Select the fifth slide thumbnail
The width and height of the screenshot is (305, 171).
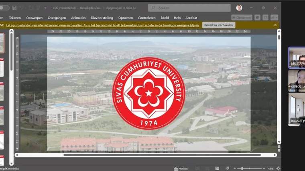point(2,140)
